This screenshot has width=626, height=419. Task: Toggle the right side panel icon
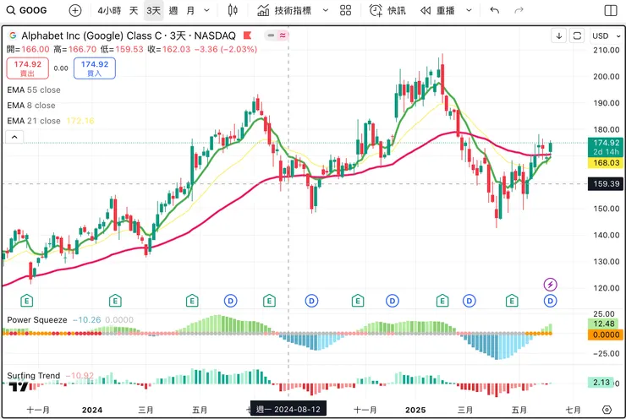(x=611, y=10)
